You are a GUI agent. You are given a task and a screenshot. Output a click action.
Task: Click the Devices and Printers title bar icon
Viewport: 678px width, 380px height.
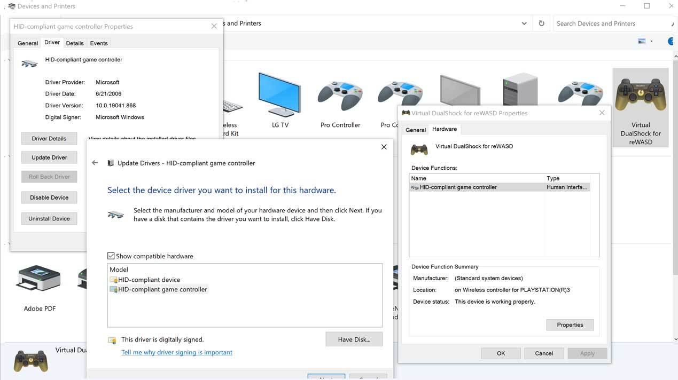tap(12, 6)
